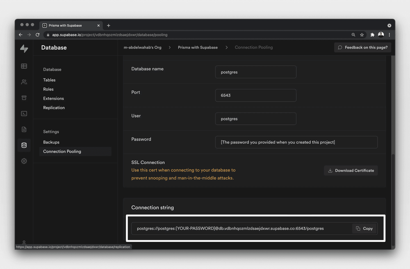Click the Port field showing 6543

click(x=256, y=95)
